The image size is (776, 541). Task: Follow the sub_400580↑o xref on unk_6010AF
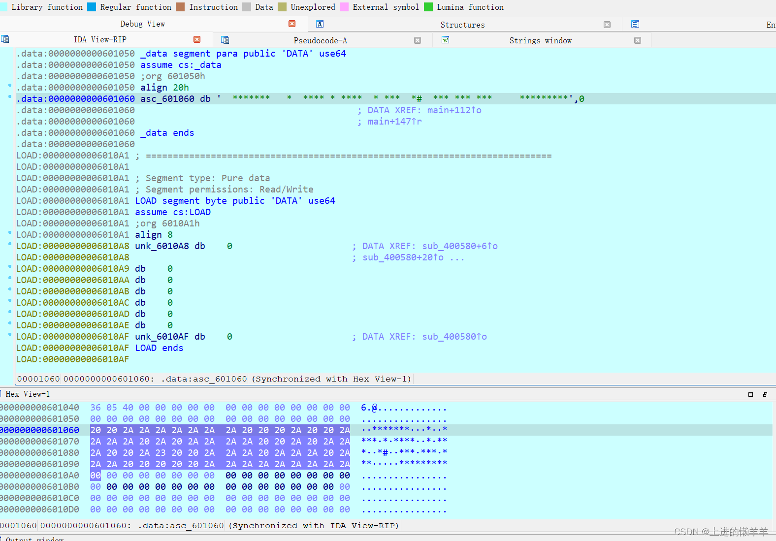point(454,337)
